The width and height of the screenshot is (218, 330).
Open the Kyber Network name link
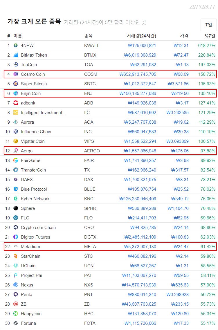(x=35, y=199)
